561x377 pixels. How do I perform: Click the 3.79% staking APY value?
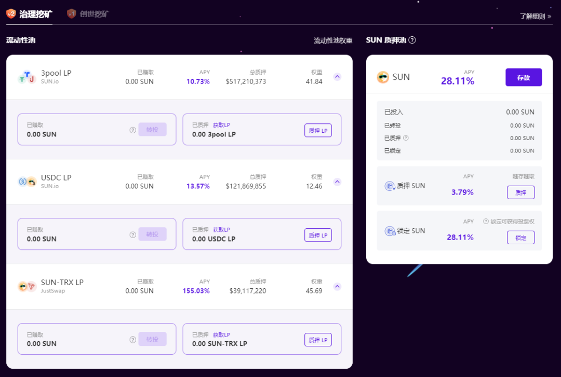pyautogui.click(x=462, y=192)
